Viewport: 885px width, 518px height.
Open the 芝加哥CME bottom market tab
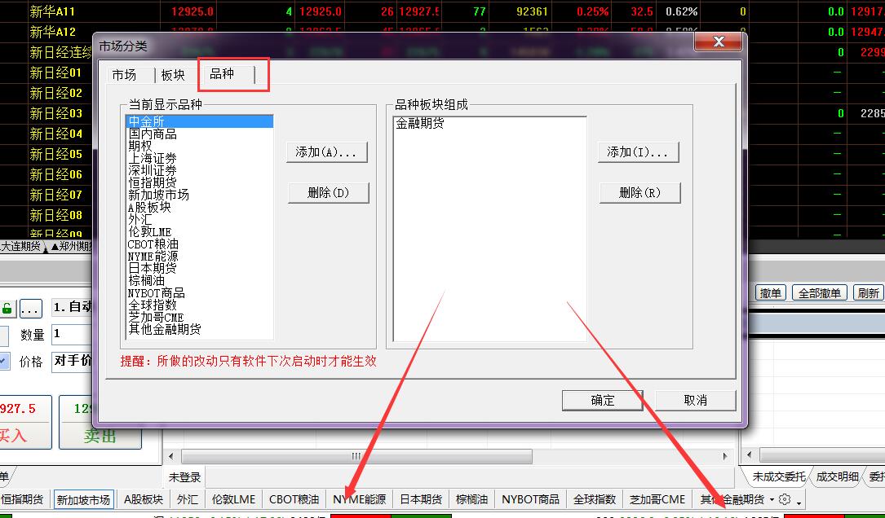click(657, 499)
